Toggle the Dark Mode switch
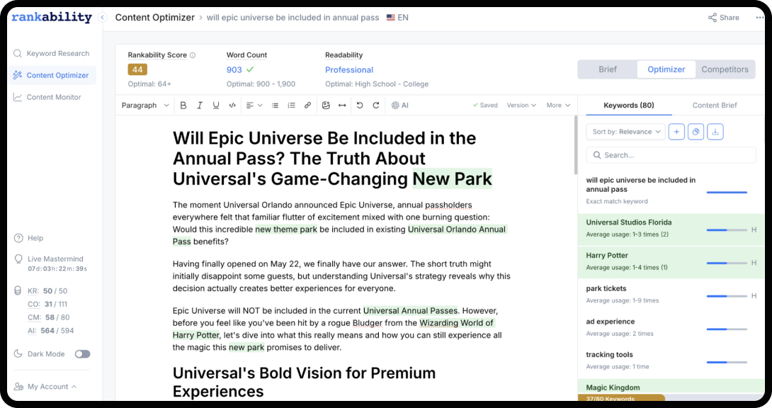The width and height of the screenshot is (772, 408). (82, 354)
